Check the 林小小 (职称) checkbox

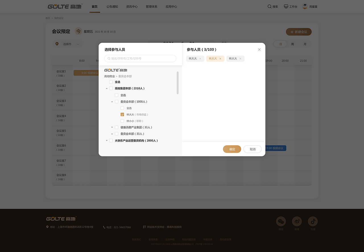[x=122, y=121]
